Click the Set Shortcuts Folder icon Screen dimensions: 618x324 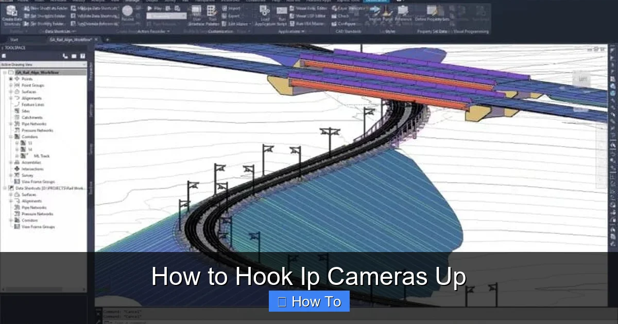click(x=26, y=16)
